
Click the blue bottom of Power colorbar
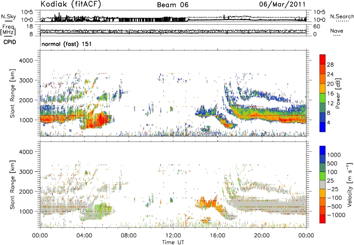pyautogui.click(x=323, y=127)
